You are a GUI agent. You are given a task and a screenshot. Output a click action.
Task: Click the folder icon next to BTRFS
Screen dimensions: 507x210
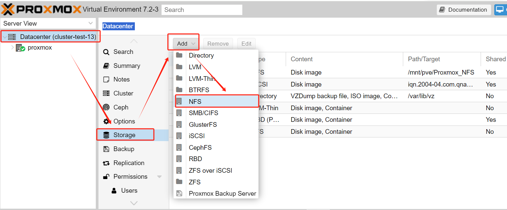point(179,90)
